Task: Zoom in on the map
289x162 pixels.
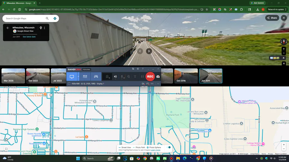Action: click(x=284, y=144)
